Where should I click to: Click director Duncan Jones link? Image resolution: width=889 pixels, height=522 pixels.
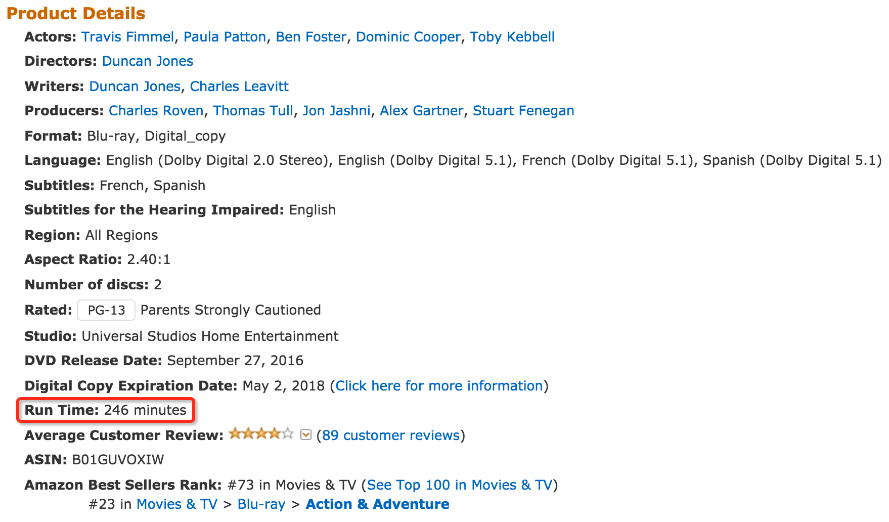click(148, 61)
